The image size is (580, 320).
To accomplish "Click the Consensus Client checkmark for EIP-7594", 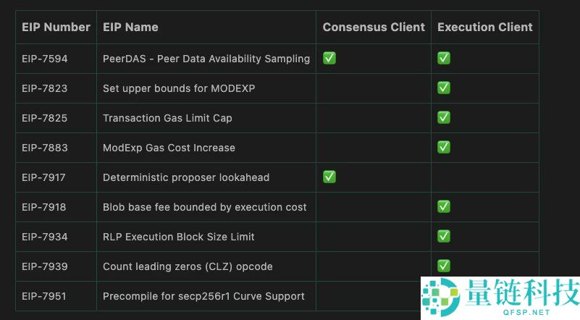I will [x=329, y=58].
